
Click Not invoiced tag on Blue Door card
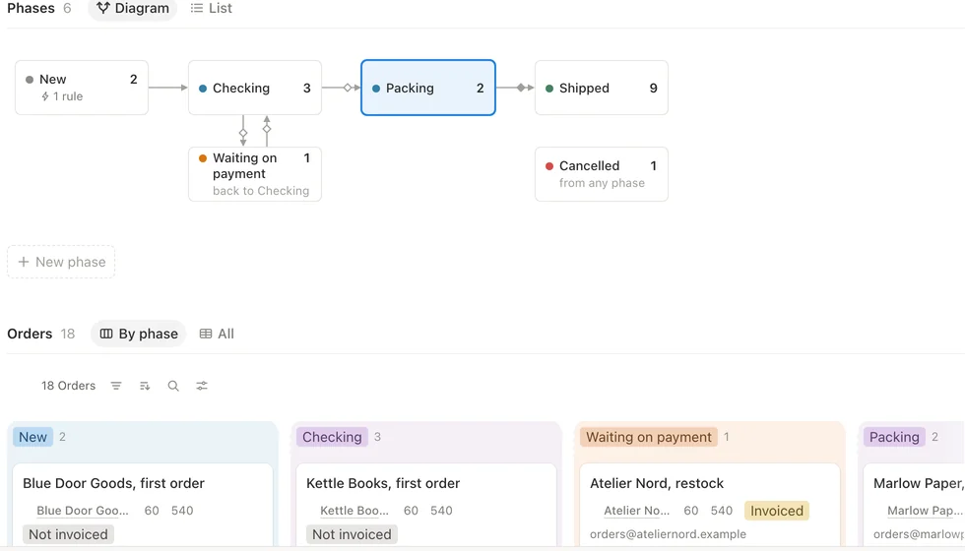(68, 534)
